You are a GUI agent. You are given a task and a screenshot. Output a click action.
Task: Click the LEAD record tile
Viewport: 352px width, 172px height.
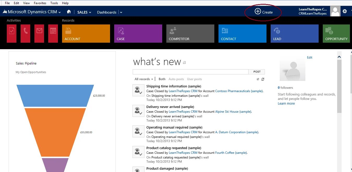point(295,34)
